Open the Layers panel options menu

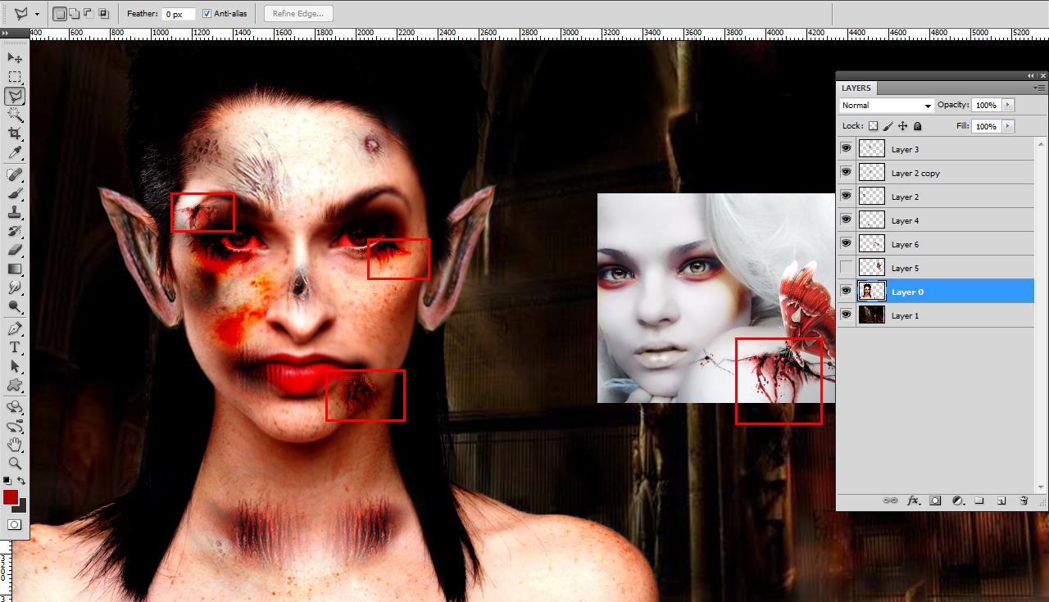click(x=1039, y=87)
